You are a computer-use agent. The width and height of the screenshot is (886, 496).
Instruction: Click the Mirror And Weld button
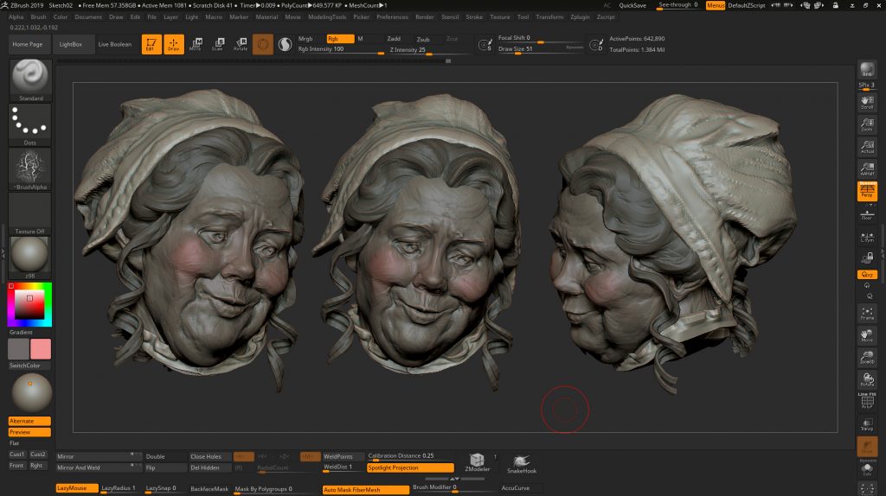click(99, 467)
